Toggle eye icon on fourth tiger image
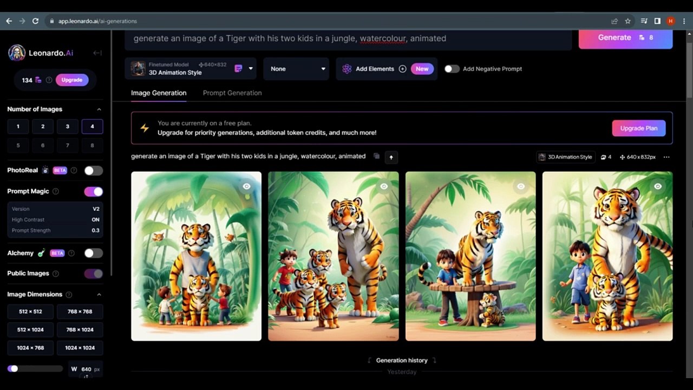Image resolution: width=693 pixels, height=390 pixels. coord(658,186)
